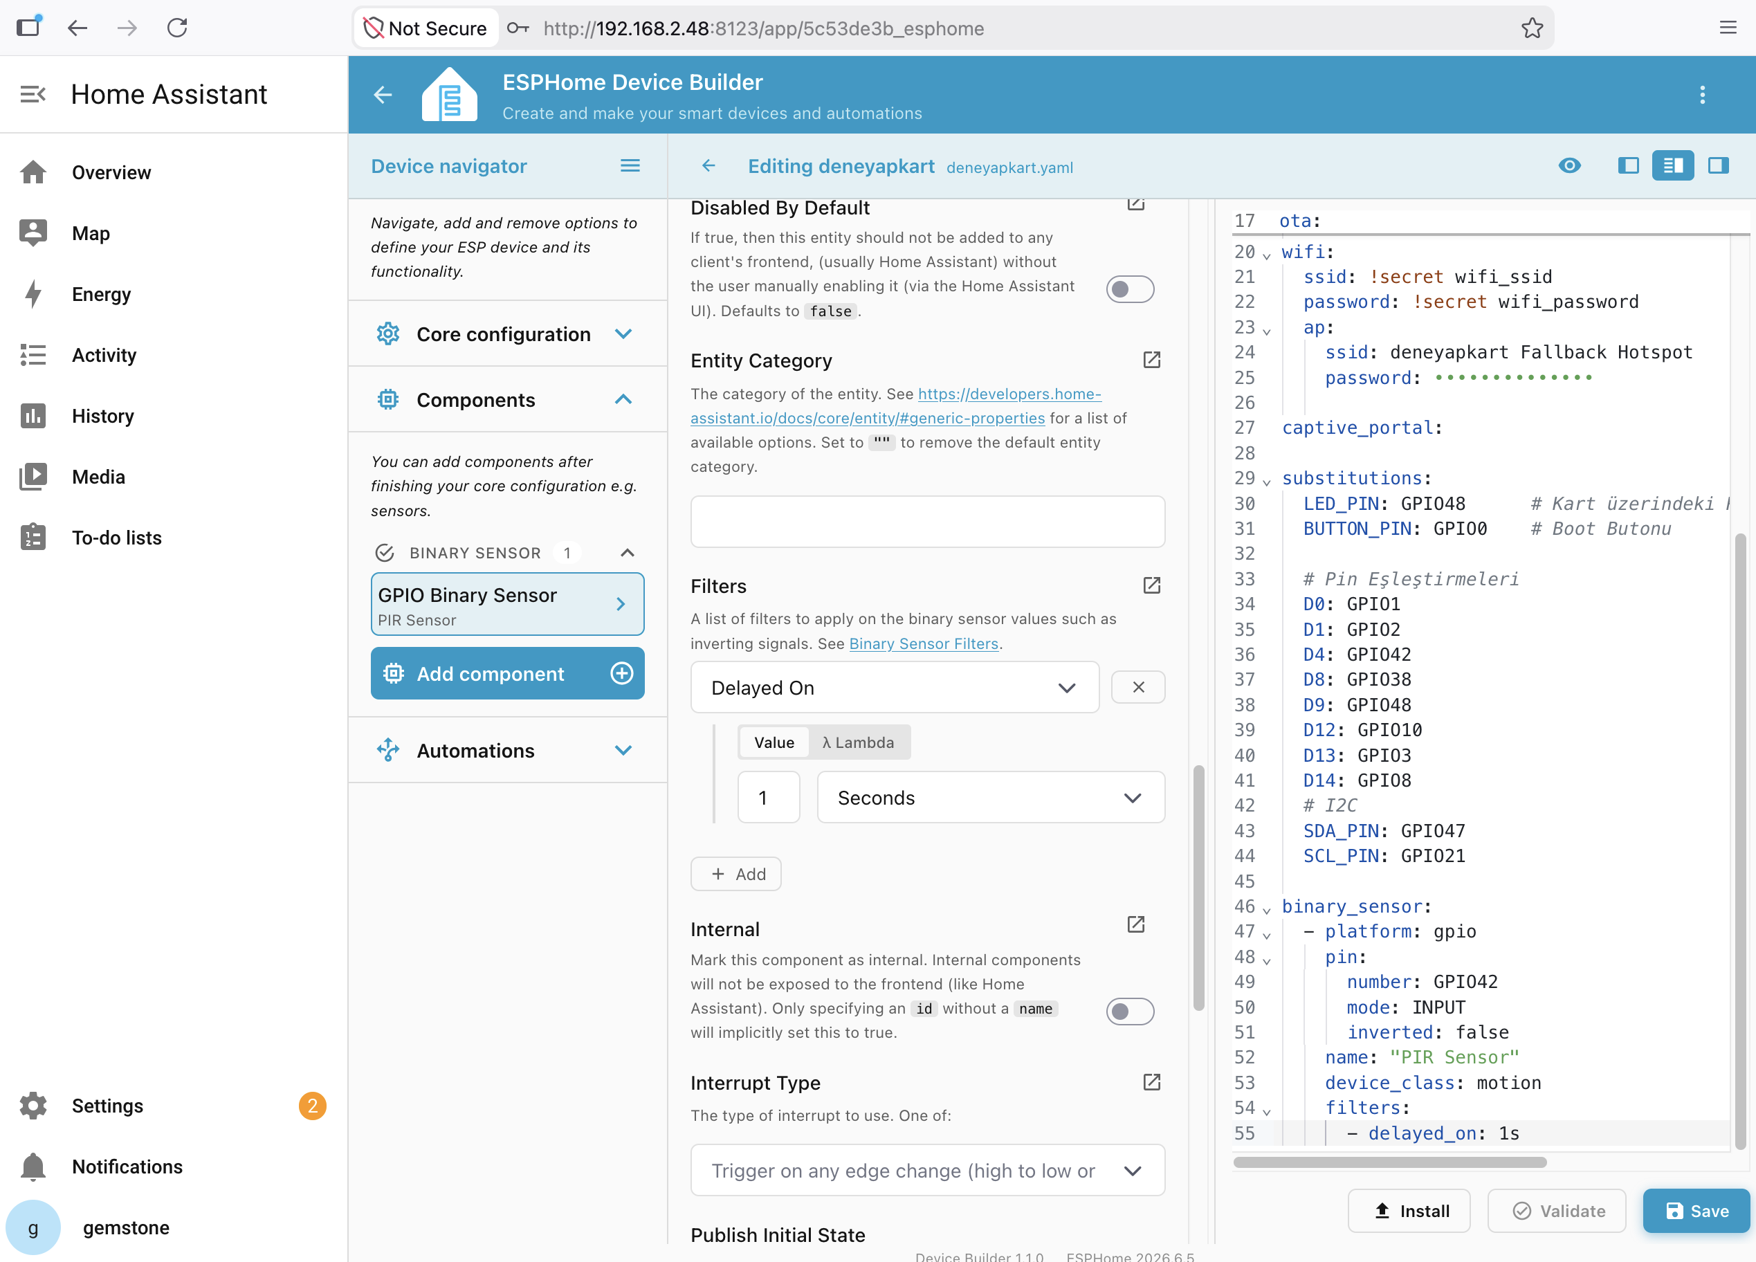Image resolution: width=1756 pixels, height=1262 pixels.
Task: Toggle the eye visibility icon in editor toolbar
Action: tap(1569, 165)
